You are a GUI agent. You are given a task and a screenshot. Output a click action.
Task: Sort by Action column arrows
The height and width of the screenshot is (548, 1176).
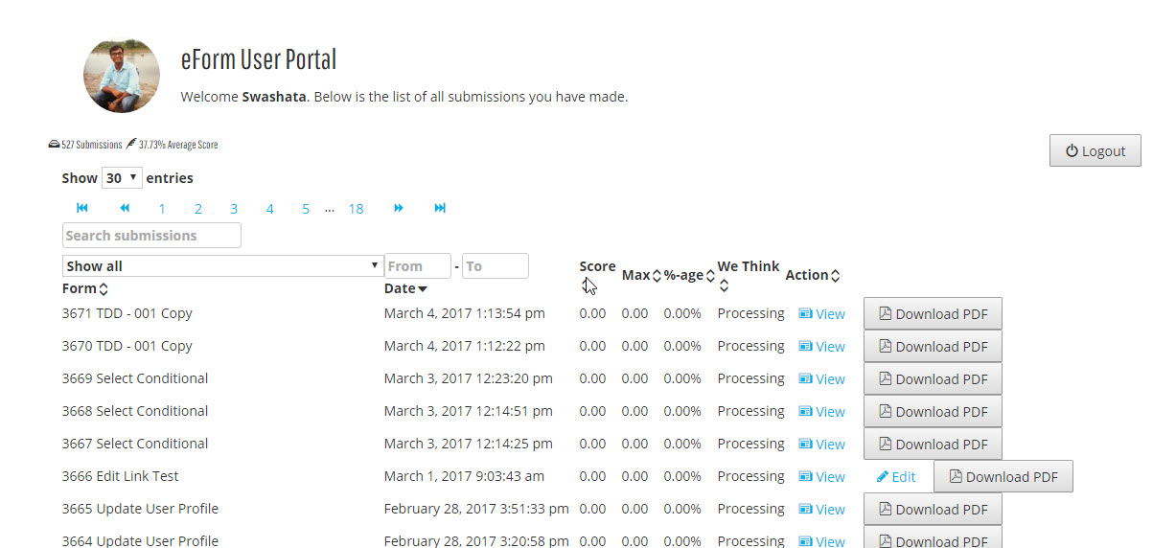[x=835, y=276]
